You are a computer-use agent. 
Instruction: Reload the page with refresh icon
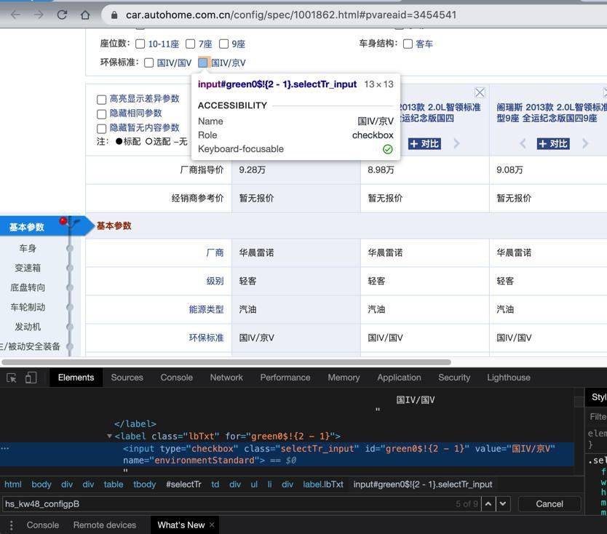click(x=62, y=15)
